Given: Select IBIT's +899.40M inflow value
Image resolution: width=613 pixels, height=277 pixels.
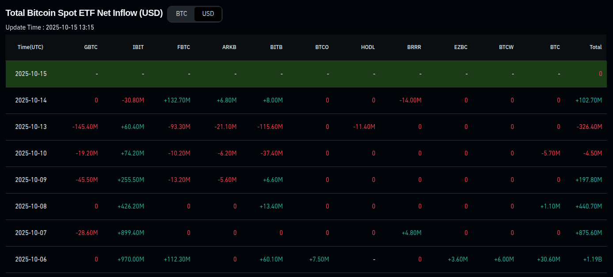Looking at the screenshot, I should [x=131, y=233].
